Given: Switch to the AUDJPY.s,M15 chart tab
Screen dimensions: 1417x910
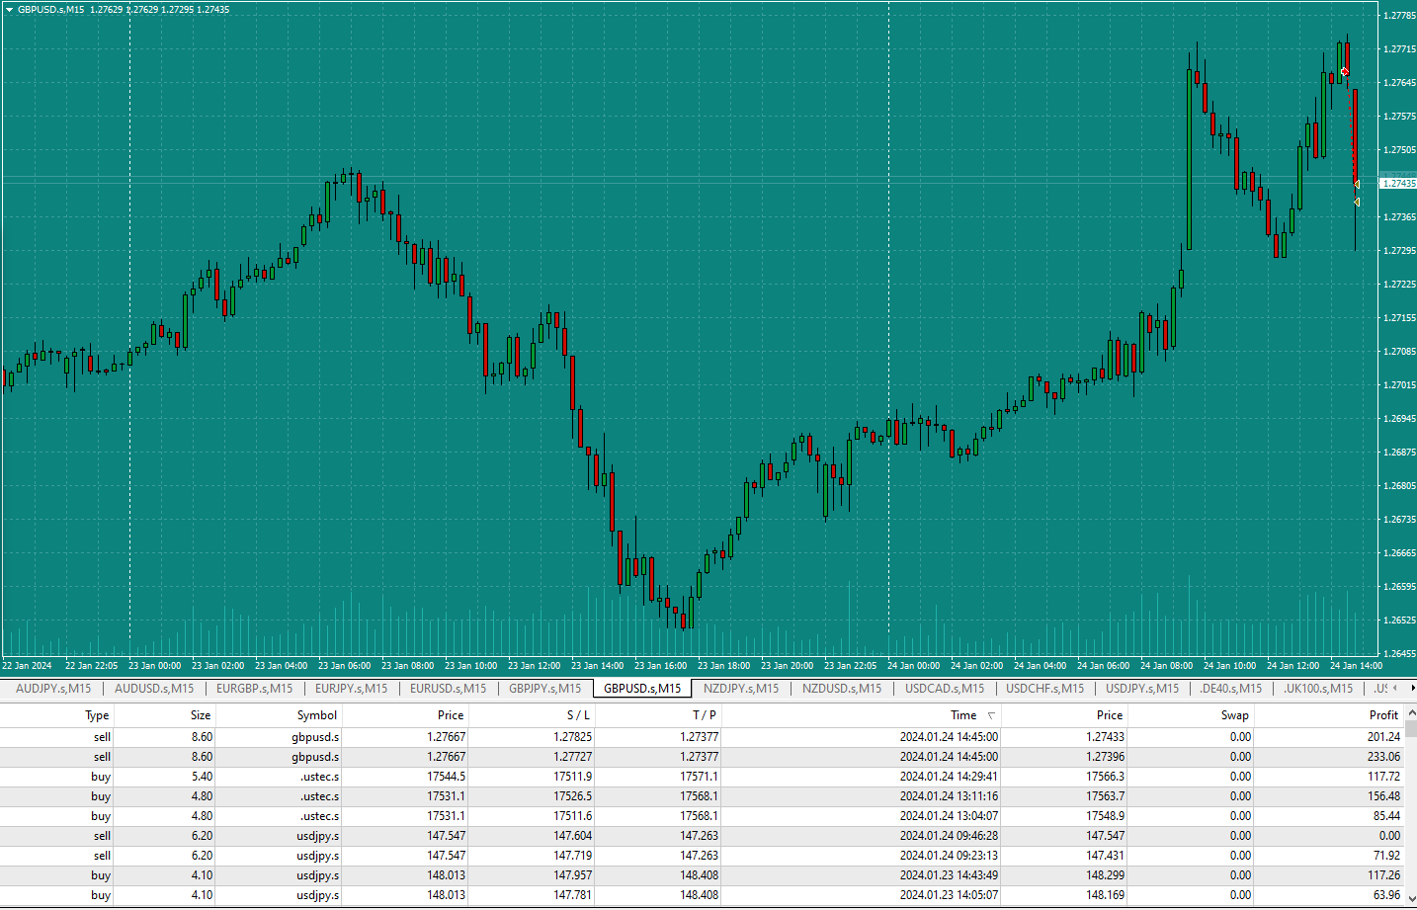Looking at the screenshot, I should point(53,689).
